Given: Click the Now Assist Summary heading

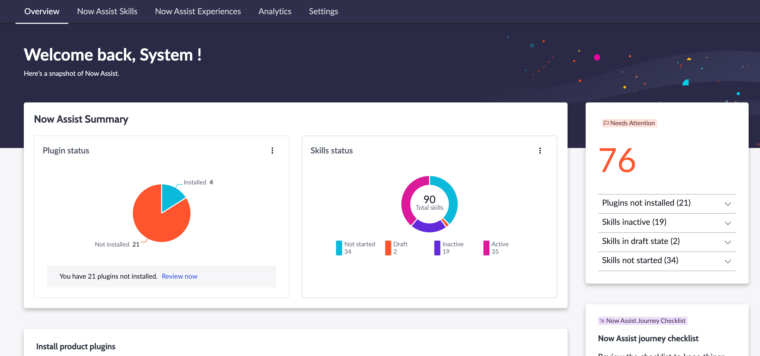Looking at the screenshot, I should pyautogui.click(x=81, y=119).
